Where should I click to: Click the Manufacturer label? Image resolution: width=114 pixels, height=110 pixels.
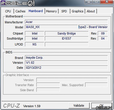(14, 22)
